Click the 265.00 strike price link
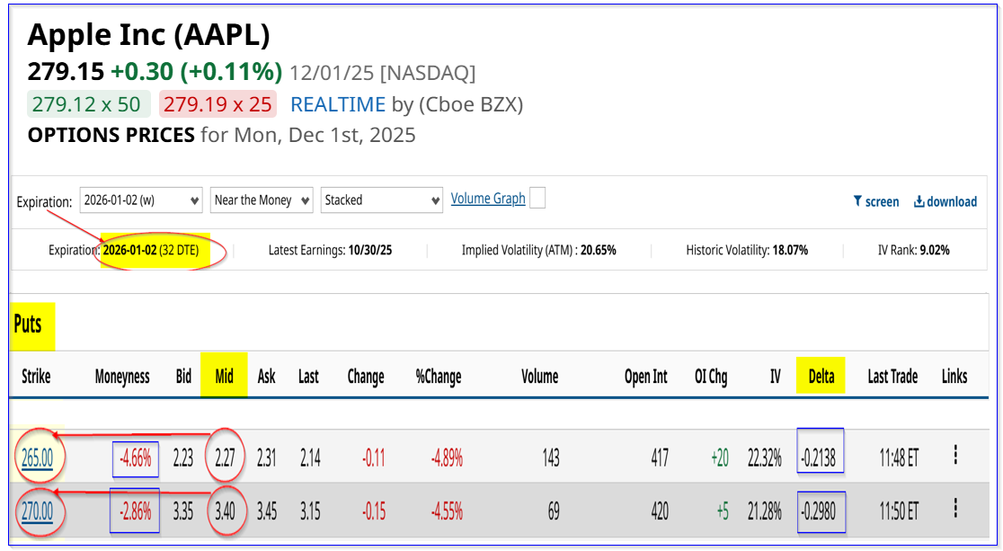 pos(37,458)
